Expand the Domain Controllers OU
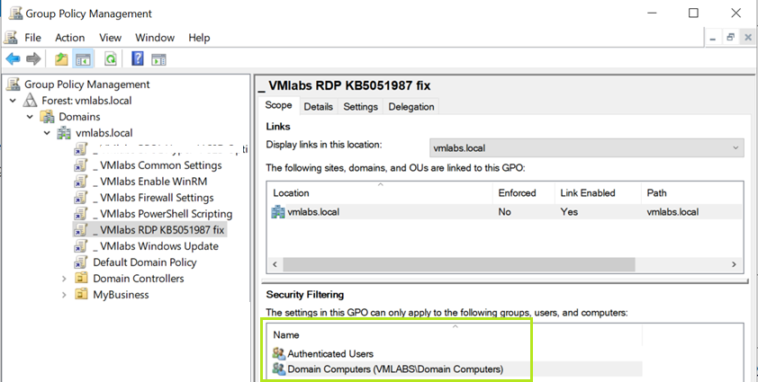Image resolution: width=758 pixels, height=382 pixels. point(64,279)
